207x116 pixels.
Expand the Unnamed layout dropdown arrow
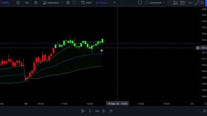[164, 3]
